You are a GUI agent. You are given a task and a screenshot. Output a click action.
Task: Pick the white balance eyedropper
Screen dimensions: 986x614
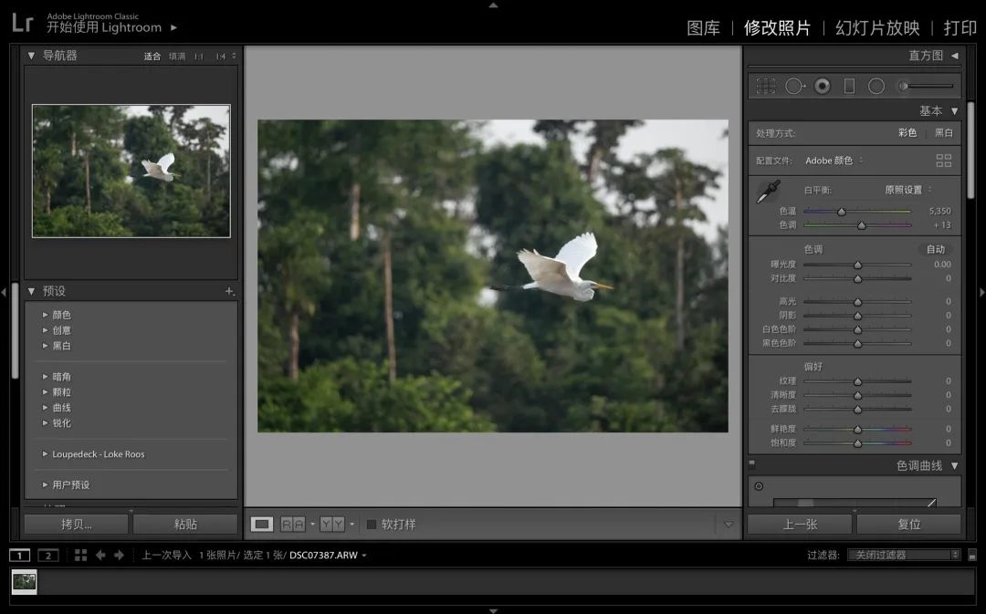[x=768, y=192]
